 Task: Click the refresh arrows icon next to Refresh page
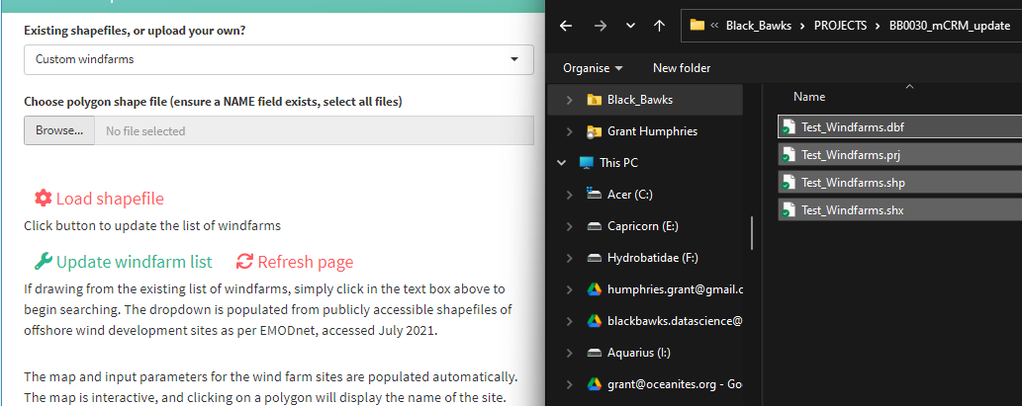(x=244, y=262)
